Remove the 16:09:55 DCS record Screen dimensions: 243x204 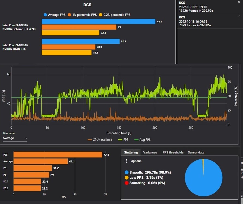[239, 16]
